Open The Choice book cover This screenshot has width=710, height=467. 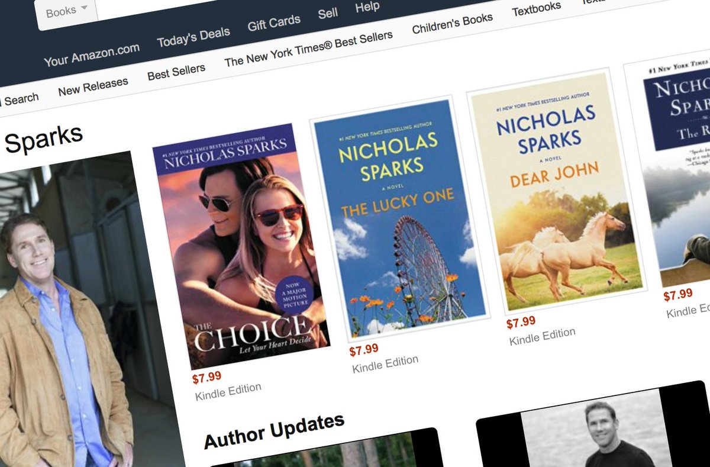point(240,246)
